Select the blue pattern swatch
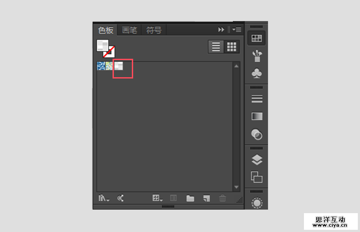 coord(101,66)
